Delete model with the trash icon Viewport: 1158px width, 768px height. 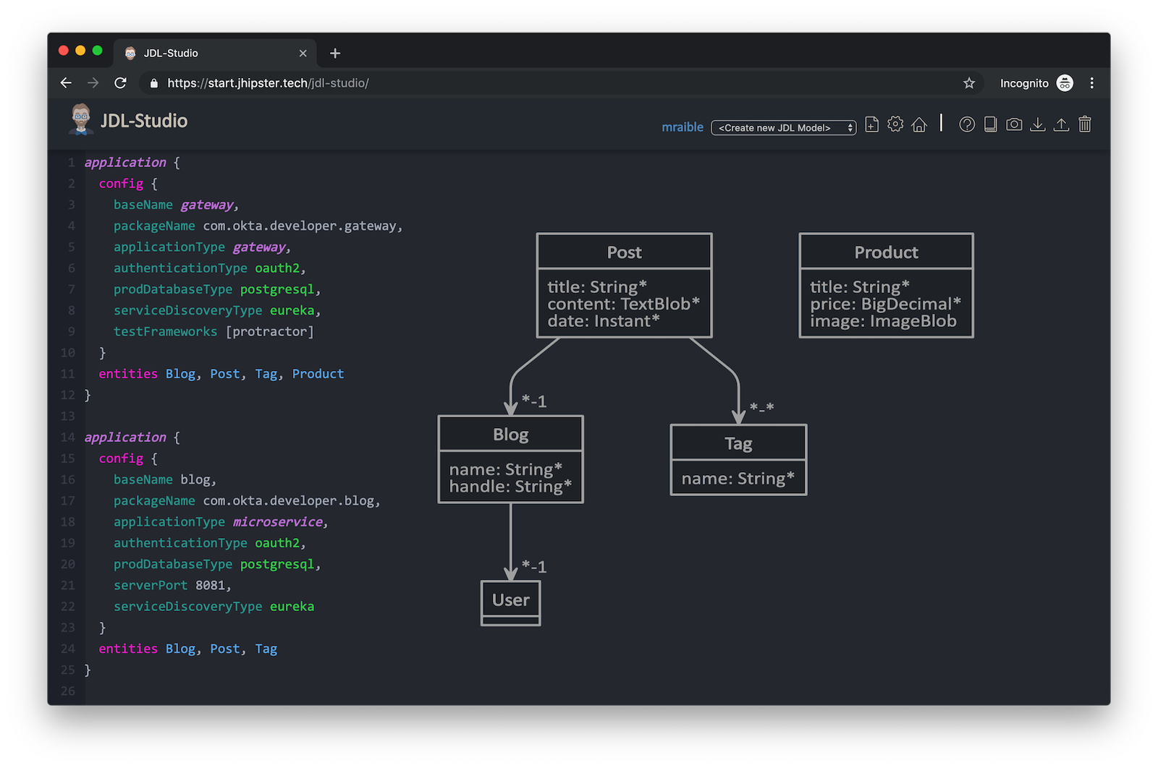[1084, 124]
